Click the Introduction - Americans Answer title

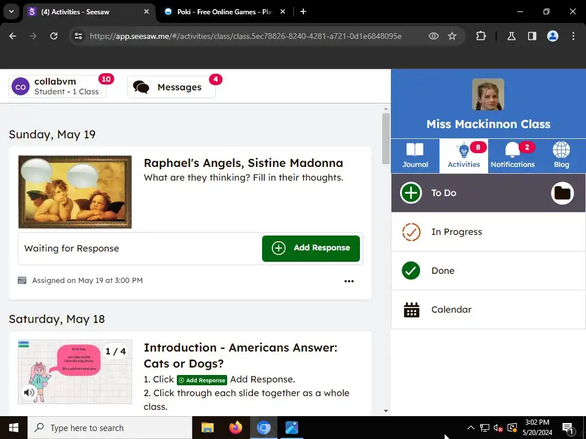tap(241, 356)
